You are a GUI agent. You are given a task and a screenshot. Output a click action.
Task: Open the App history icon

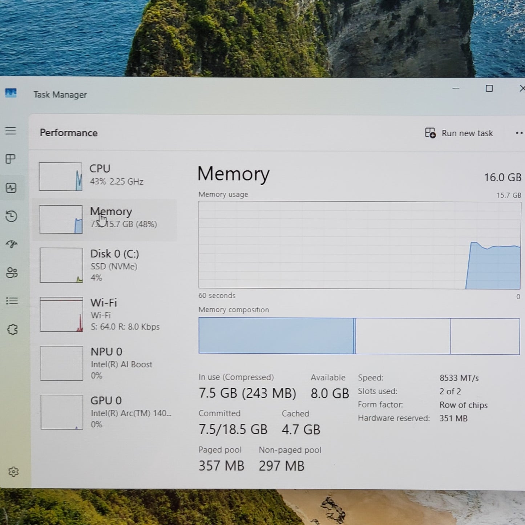coord(11,216)
